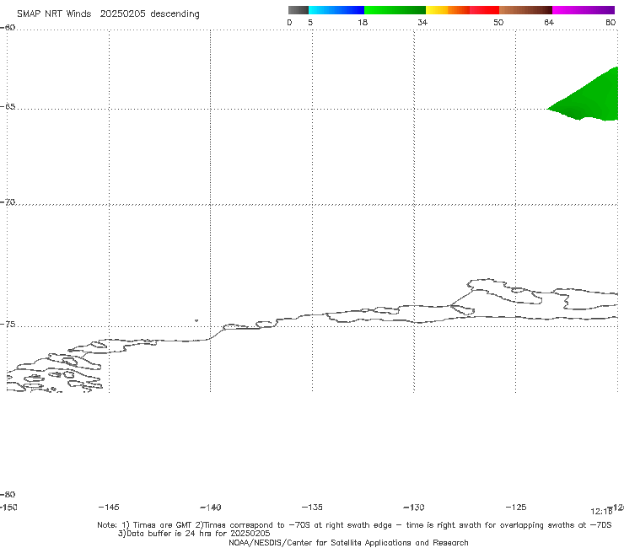Click the color bar label "5"
This screenshot has height=548, width=624.
tap(310, 22)
